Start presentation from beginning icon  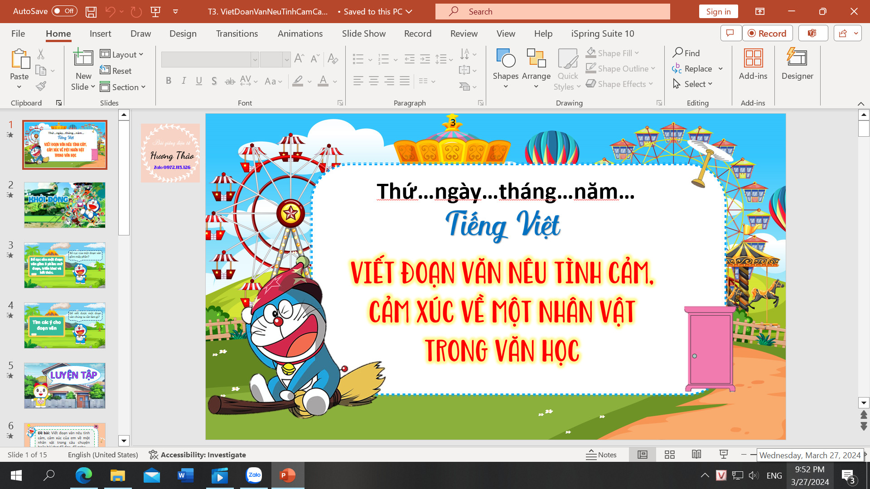pyautogui.click(x=155, y=12)
